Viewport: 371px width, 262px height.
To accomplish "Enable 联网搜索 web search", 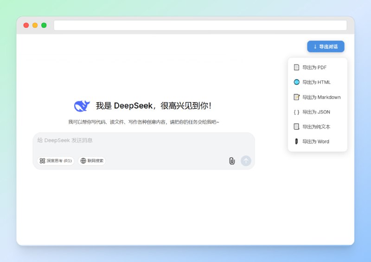I will pyautogui.click(x=92, y=161).
